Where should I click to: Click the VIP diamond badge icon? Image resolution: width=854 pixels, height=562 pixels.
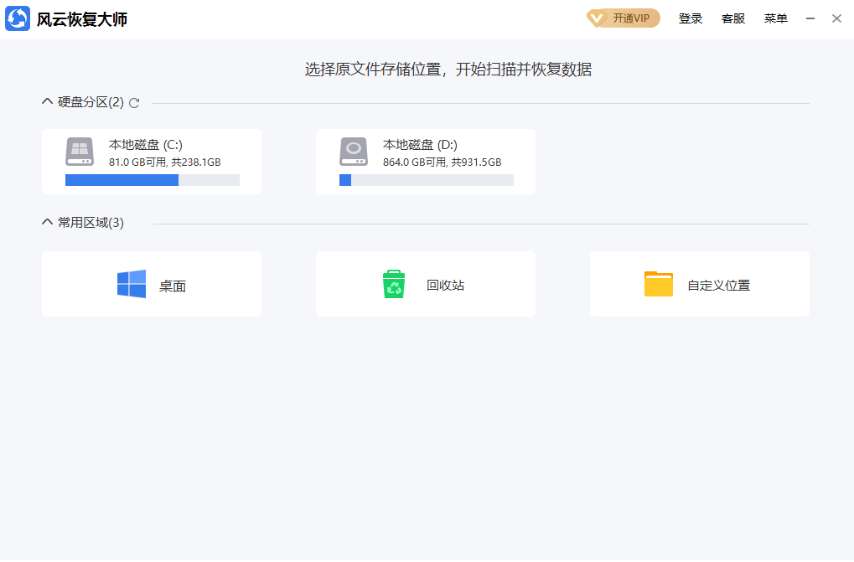[x=597, y=18]
